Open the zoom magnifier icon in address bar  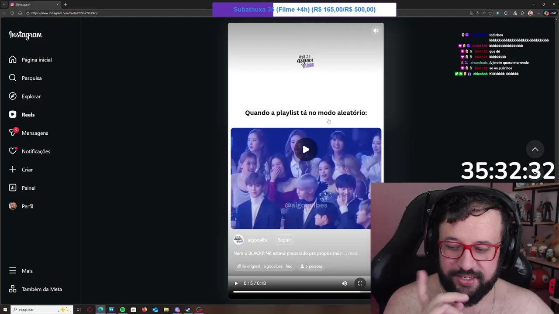tap(477, 13)
